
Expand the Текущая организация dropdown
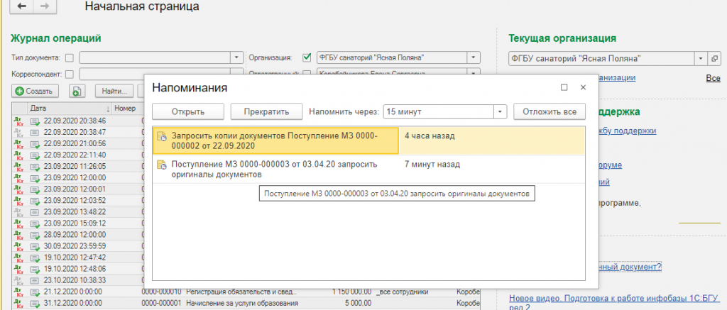click(x=701, y=58)
